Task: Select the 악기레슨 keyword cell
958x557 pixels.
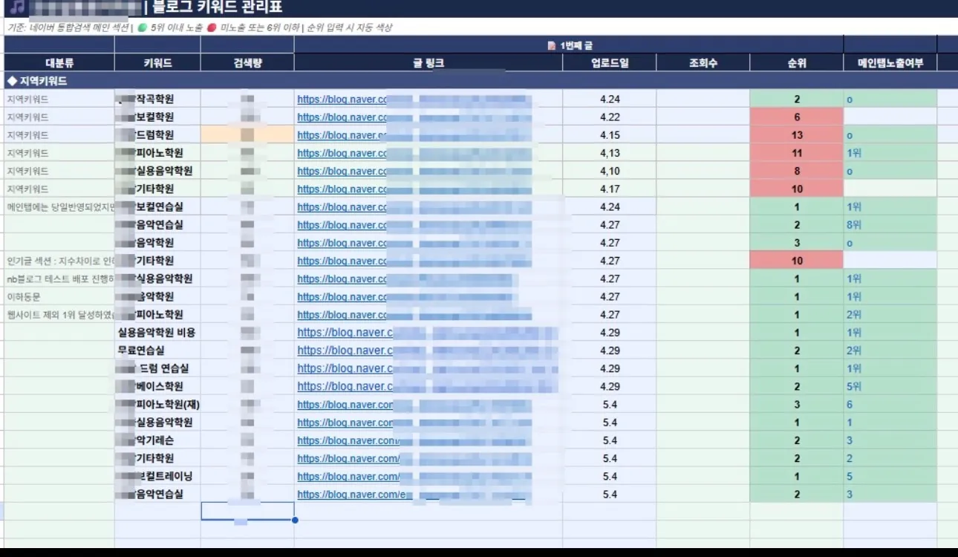Action: pyautogui.click(x=157, y=440)
